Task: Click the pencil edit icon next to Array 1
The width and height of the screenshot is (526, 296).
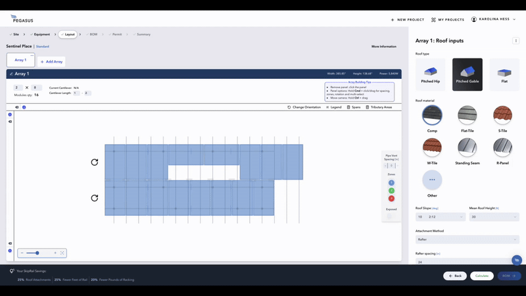Action: tap(11, 74)
